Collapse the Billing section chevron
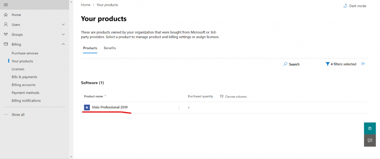The image size is (380, 159). pyautogui.click(x=63, y=44)
